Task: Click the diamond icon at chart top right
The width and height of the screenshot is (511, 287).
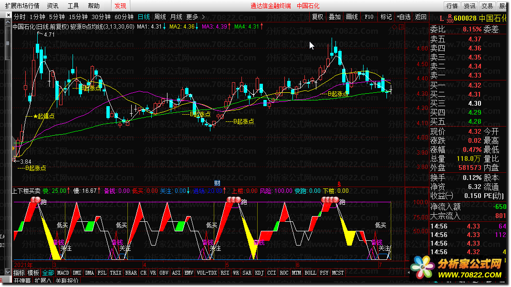Action: [x=394, y=27]
